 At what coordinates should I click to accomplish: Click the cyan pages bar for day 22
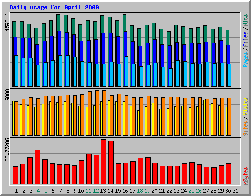(171, 77)
